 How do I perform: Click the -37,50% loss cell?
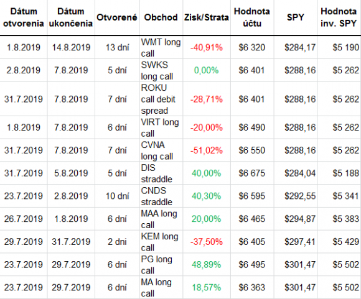click(x=207, y=242)
